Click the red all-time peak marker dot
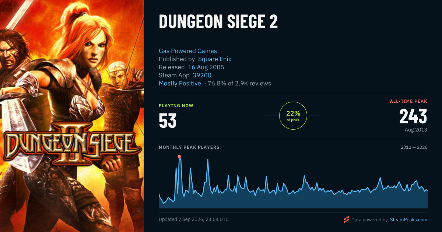 pyautogui.click(x=179, y=157)
